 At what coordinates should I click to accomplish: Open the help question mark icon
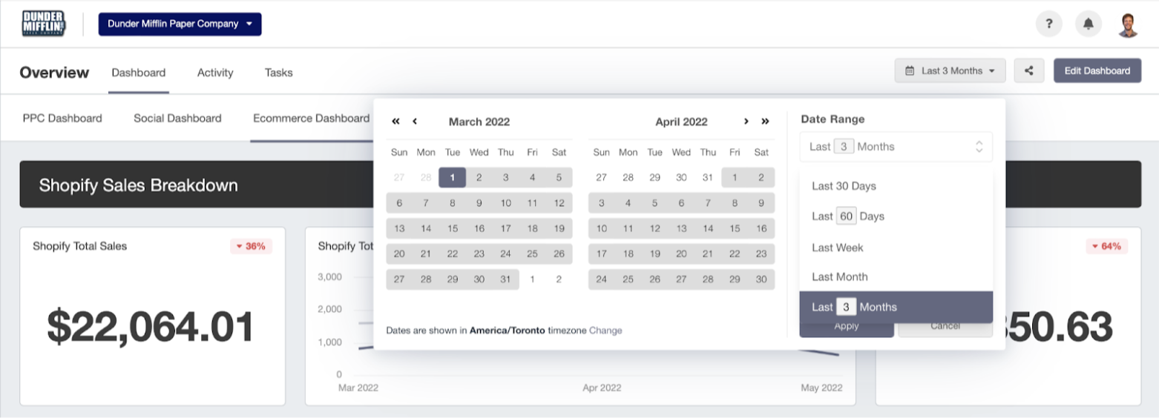pos(1048,24)
